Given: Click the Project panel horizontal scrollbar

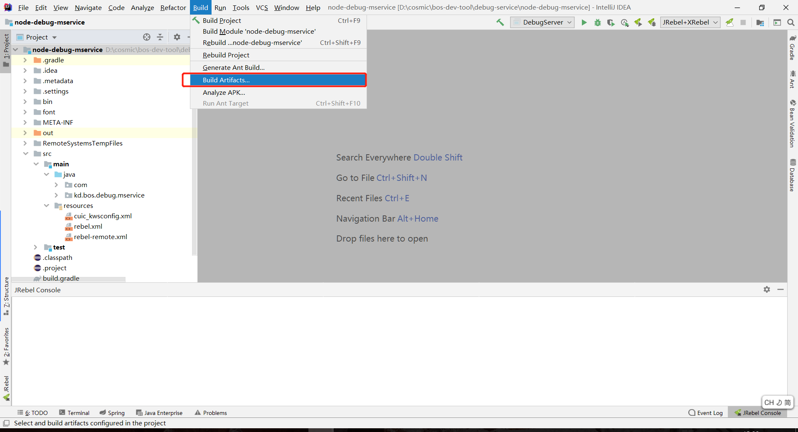Looking at the screenshot, I should coord(69,279).
